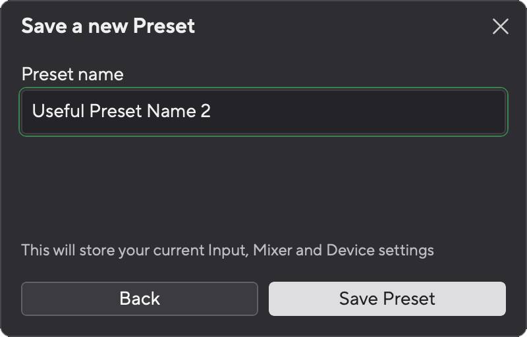Image resolution: width=527 pixels, height=337 pixels.
Task: Click the 'Save a new Preset' title
Action: point(108,26)
